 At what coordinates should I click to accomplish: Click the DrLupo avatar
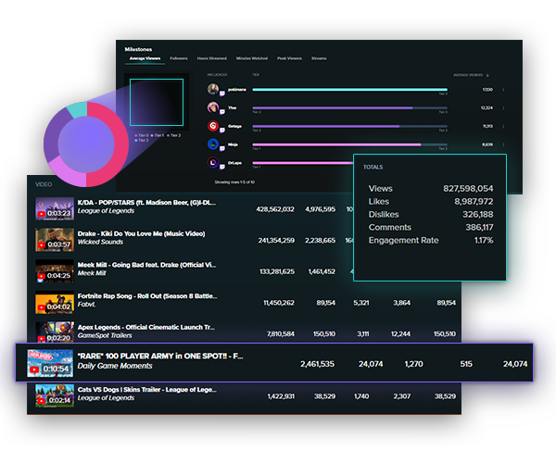pyautogui.click(x=213, y=162)
